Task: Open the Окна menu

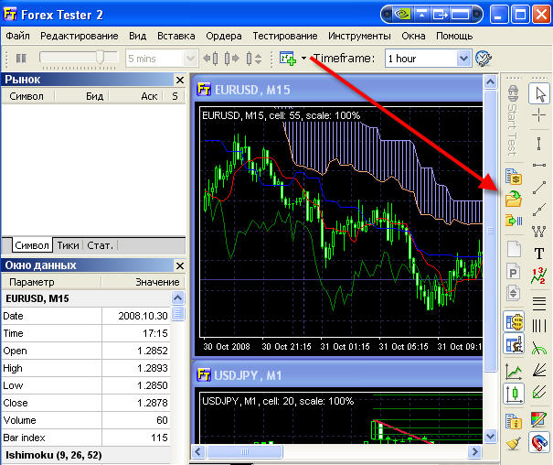Action: coord(413,36)
